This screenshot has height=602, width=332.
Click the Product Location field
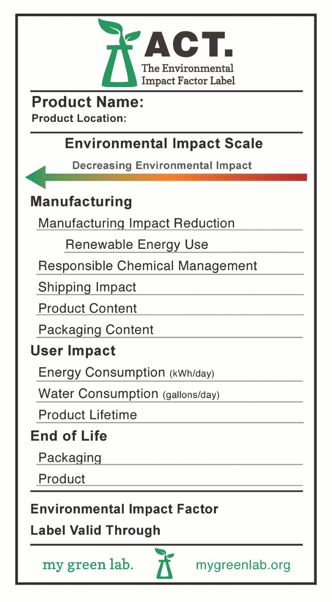(x=79, y=119)
